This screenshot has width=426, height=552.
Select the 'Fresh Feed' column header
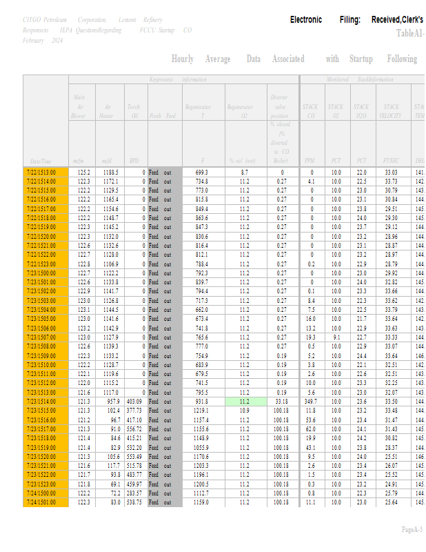(162, 116)
